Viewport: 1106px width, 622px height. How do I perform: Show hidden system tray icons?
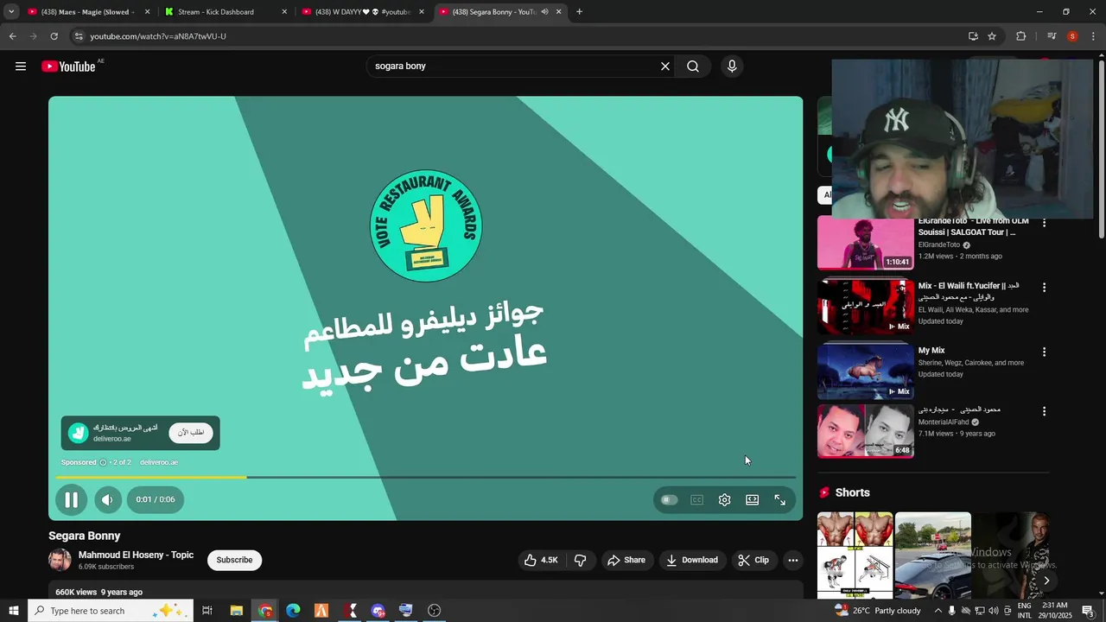click(938, 611)
